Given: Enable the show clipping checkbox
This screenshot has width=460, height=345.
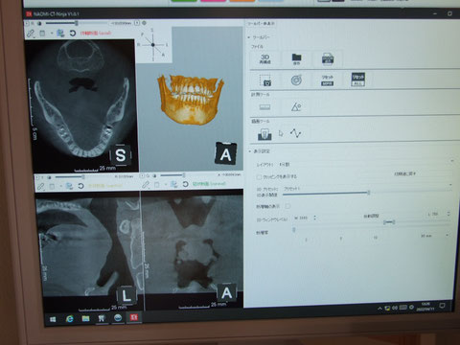Looking at the screenshot, I should click(259, 176).
